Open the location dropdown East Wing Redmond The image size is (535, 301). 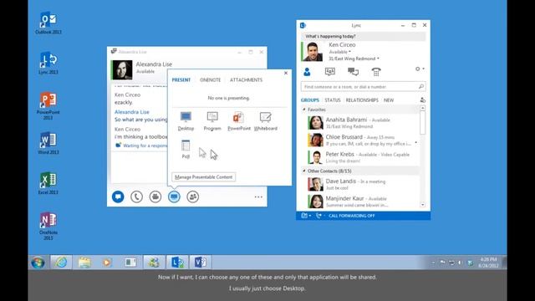354,59
